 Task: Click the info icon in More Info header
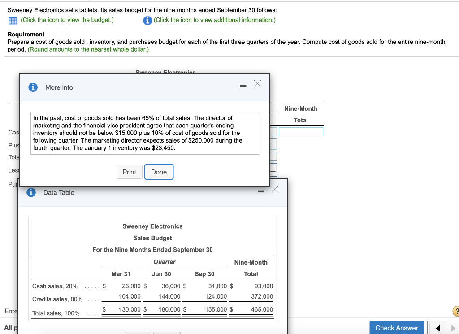coord(33,87)
